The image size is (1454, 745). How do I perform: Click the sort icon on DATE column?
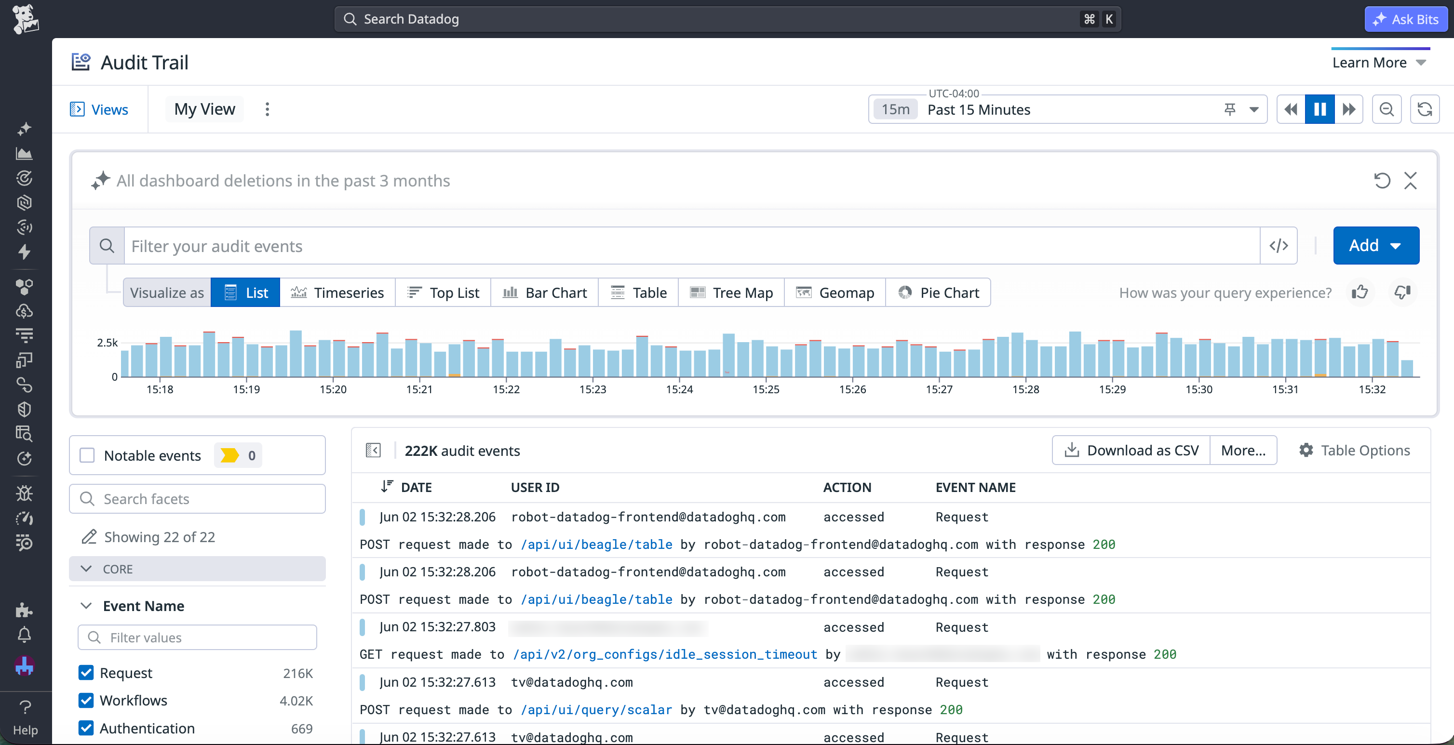point(387,487)
